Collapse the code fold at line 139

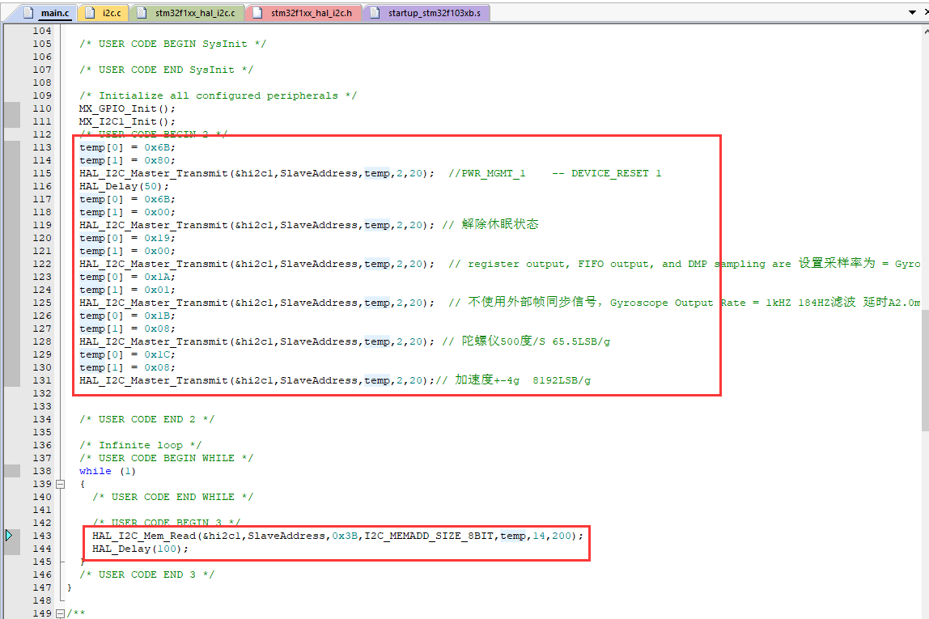(x=61, y=483)
